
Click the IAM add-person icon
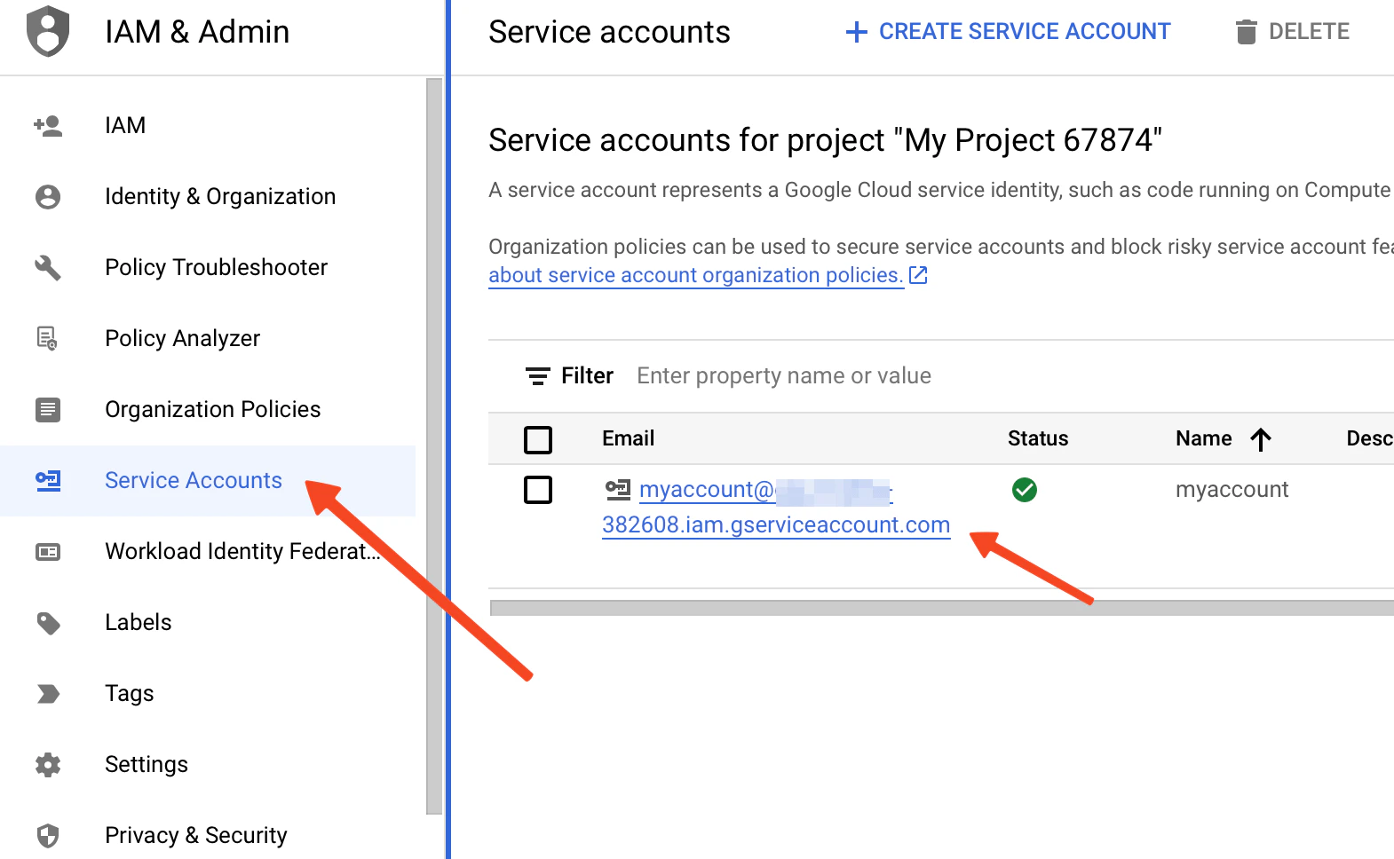pyautogui.click(x=48, y=126)
